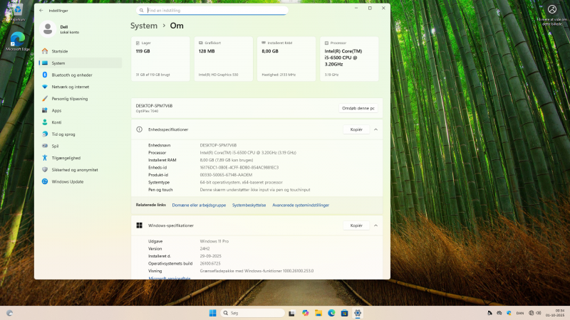Viewport: 570px width, 320px height.
Task: Open Bluetooth og enheder settings
Action: coord(71,75)
